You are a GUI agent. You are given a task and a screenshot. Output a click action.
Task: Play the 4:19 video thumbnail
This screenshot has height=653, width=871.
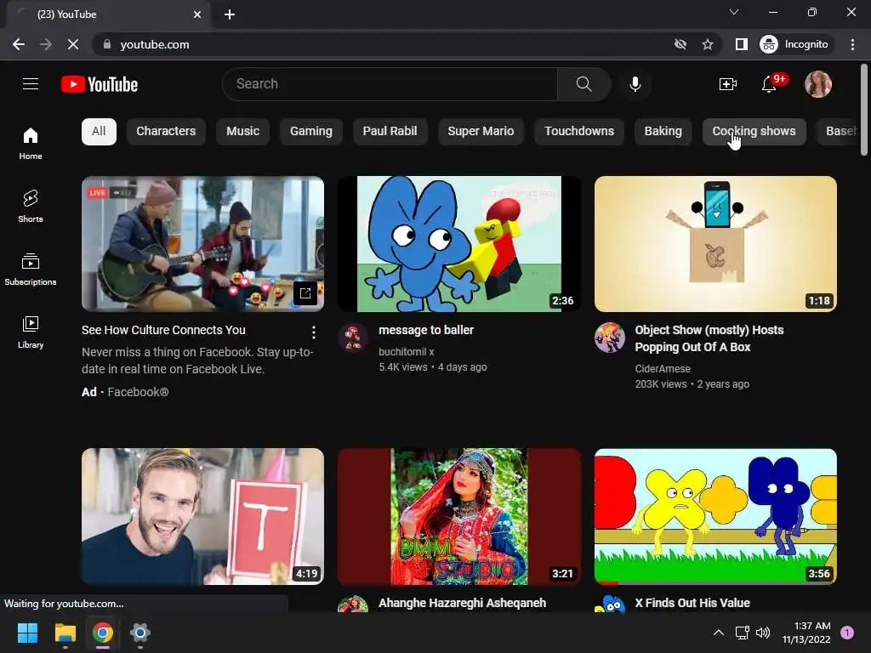click(x=202, y=516)
